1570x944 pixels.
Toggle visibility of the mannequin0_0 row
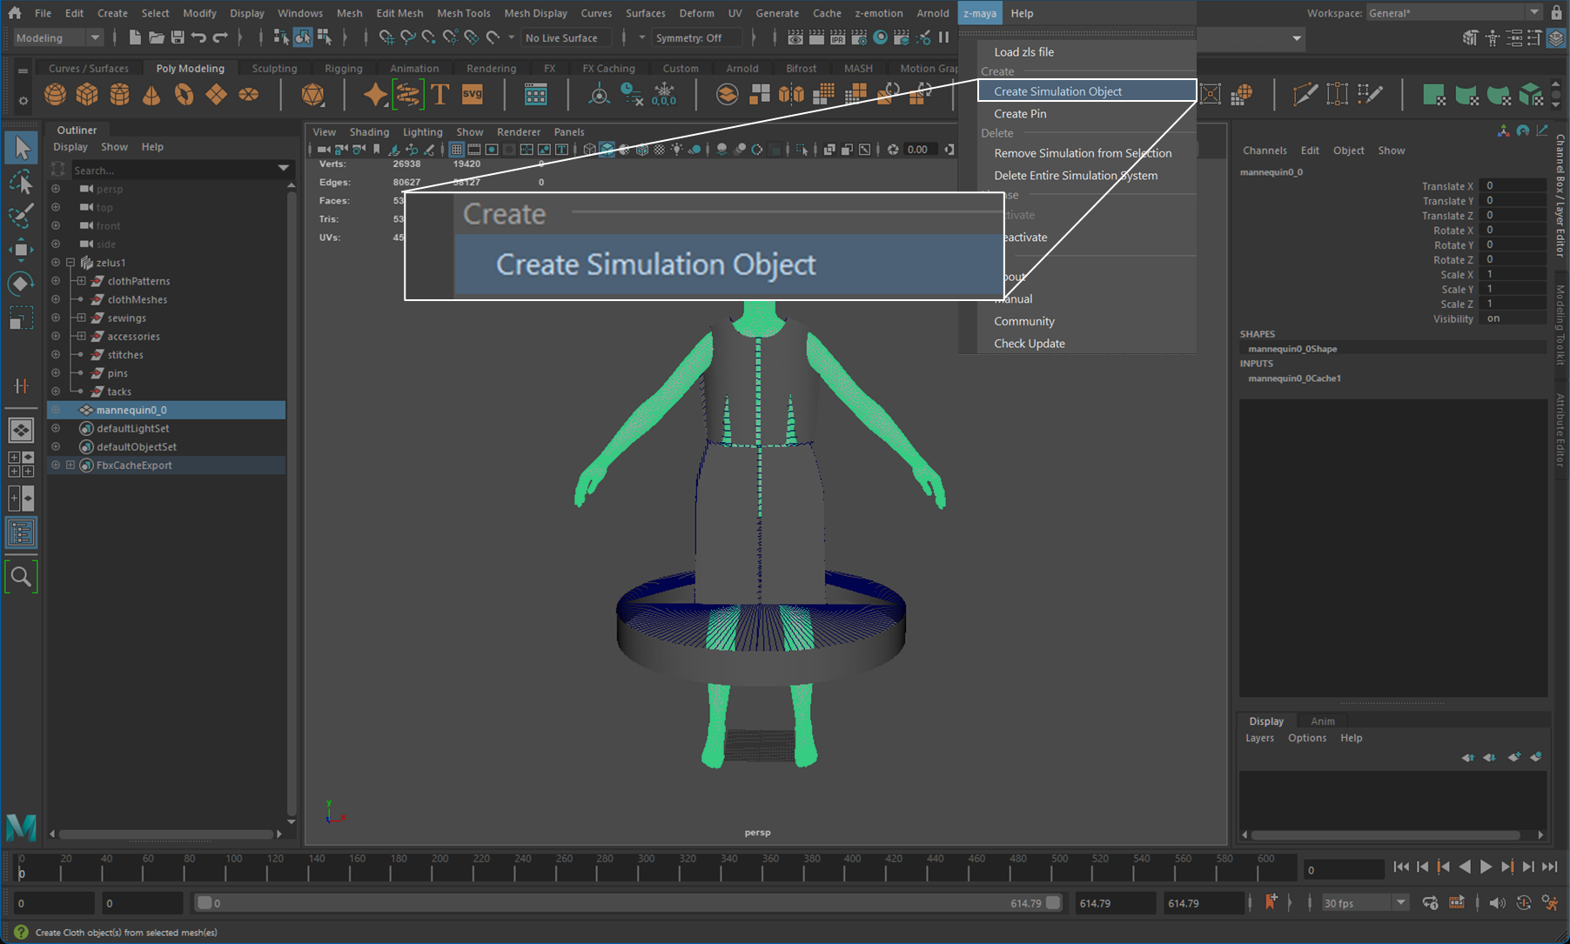point(56,410)
